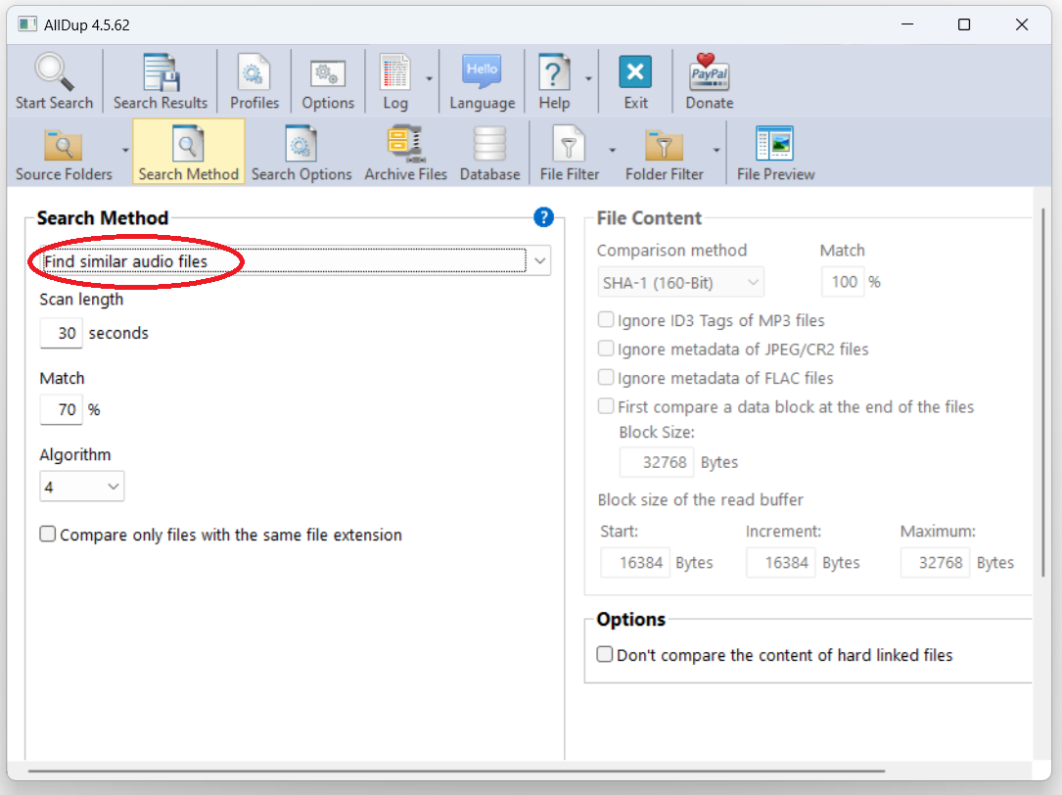Toggle Ignore metadata of JPEG/CR2 files
The width and height of the screenshot is (1062, 795).
click(x=606, y=349)
